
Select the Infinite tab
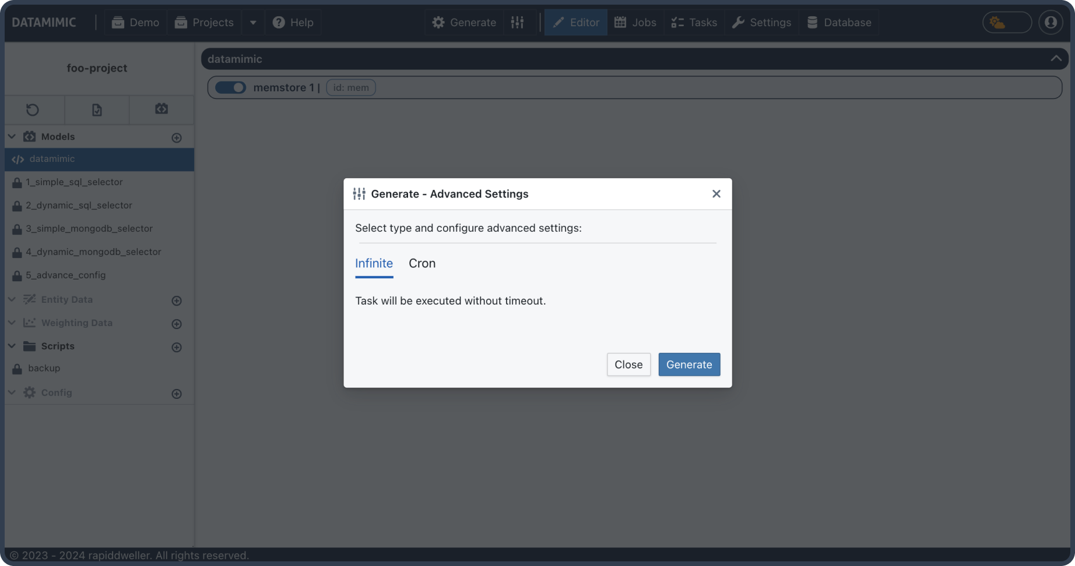click(x=374, y=263)
